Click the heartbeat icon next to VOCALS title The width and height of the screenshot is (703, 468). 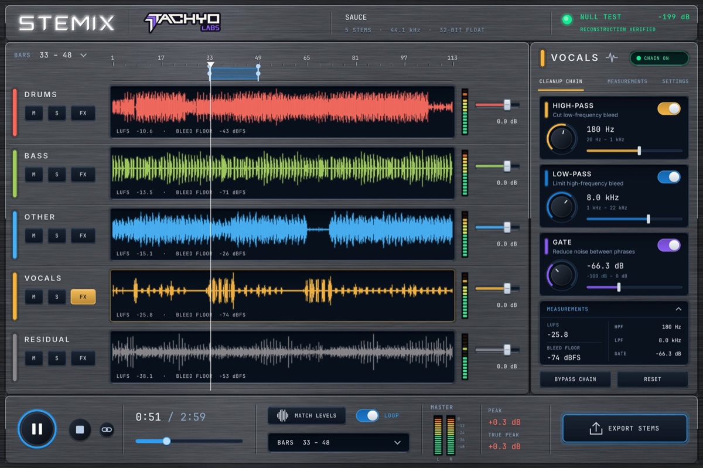click(x=612, y=57)
